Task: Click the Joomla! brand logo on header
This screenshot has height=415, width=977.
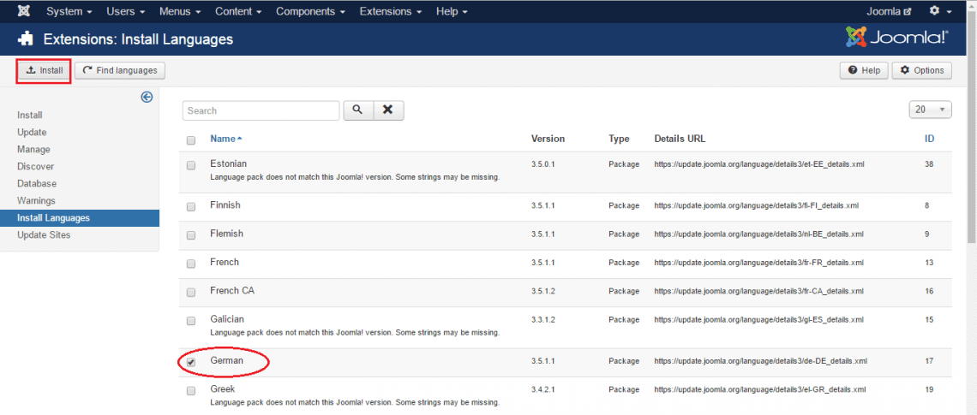Action: pyautogui.click(x=896, y=38)
